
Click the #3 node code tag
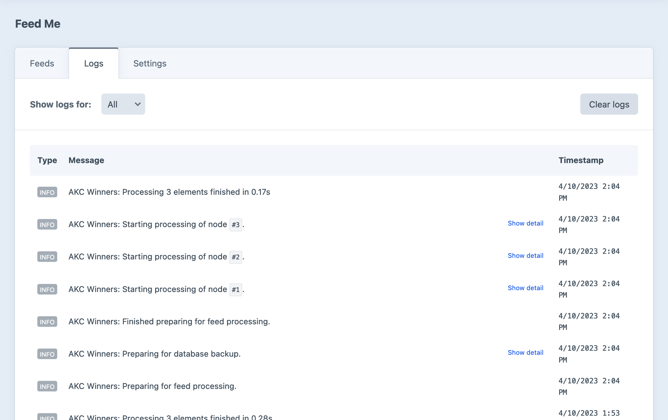235,225
